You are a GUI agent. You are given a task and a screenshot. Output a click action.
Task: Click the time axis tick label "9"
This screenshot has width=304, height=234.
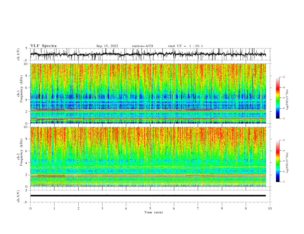click(246, 208)
